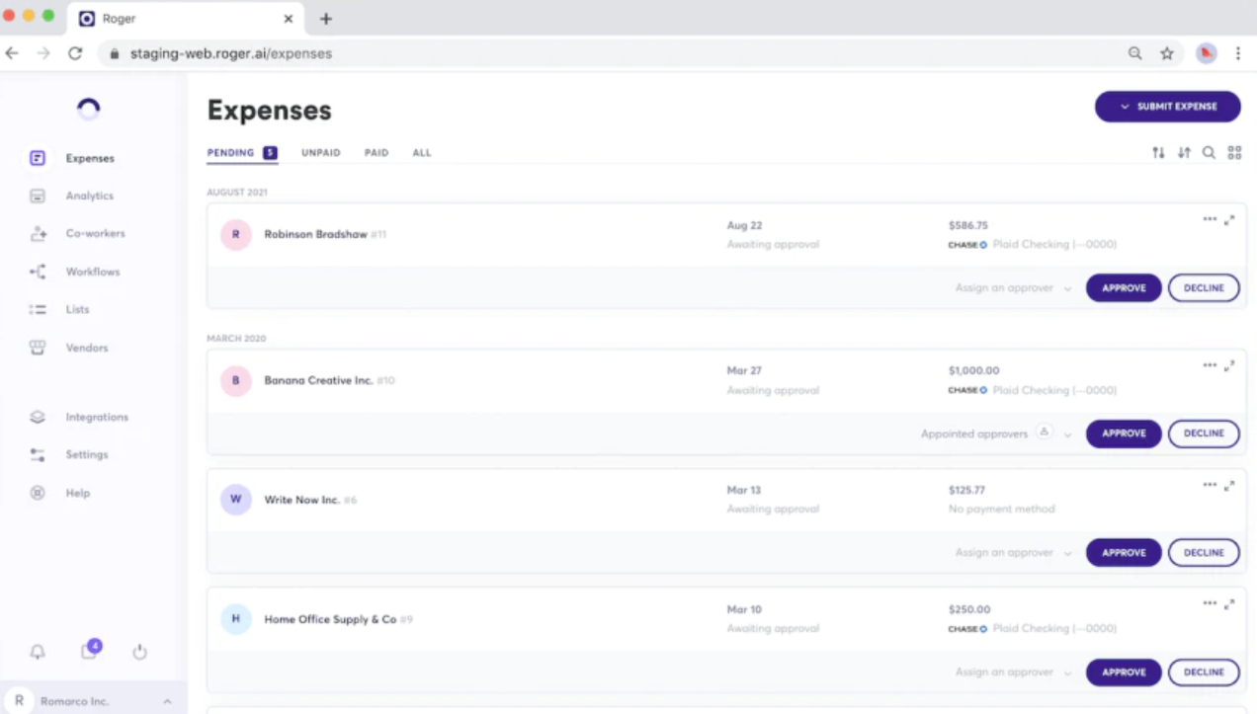Open Assign an approver dropdown for Robinson Bradshaw

coord(1013,288)
